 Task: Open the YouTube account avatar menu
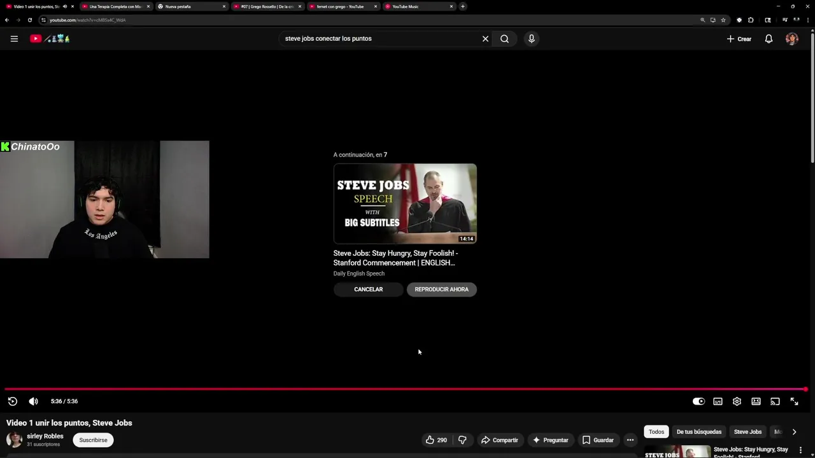pos(792,39)
